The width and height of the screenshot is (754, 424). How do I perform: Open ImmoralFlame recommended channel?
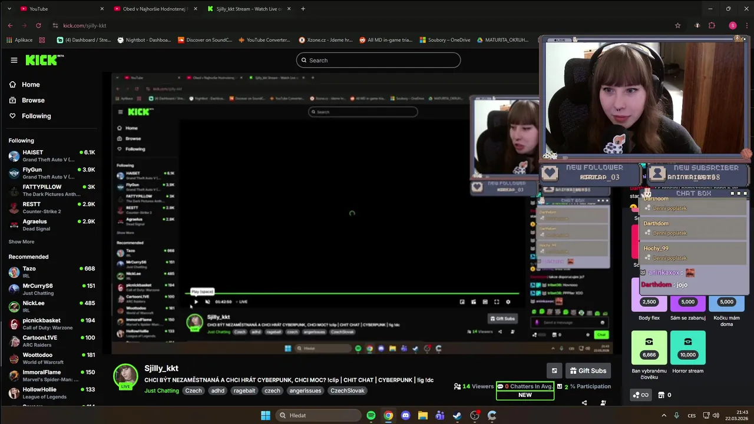52,376
